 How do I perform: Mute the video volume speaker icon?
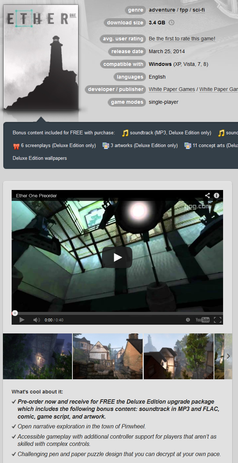[36, 320]
